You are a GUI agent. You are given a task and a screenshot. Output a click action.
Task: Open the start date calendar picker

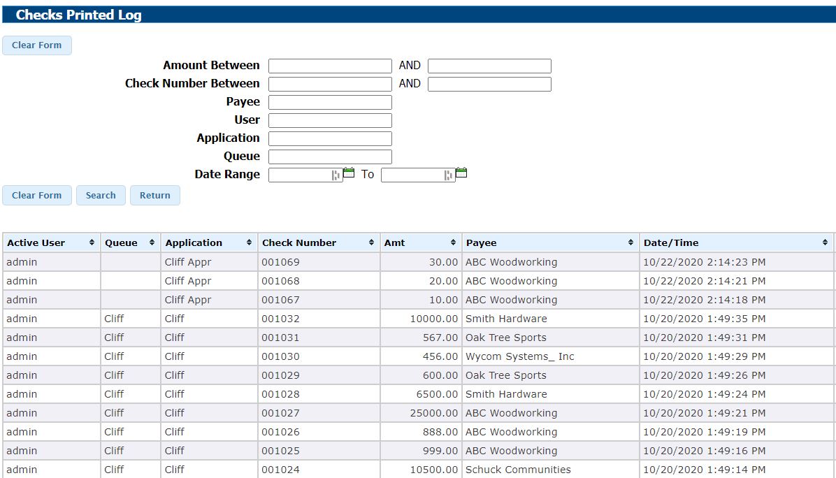click(x=347, y=172)
